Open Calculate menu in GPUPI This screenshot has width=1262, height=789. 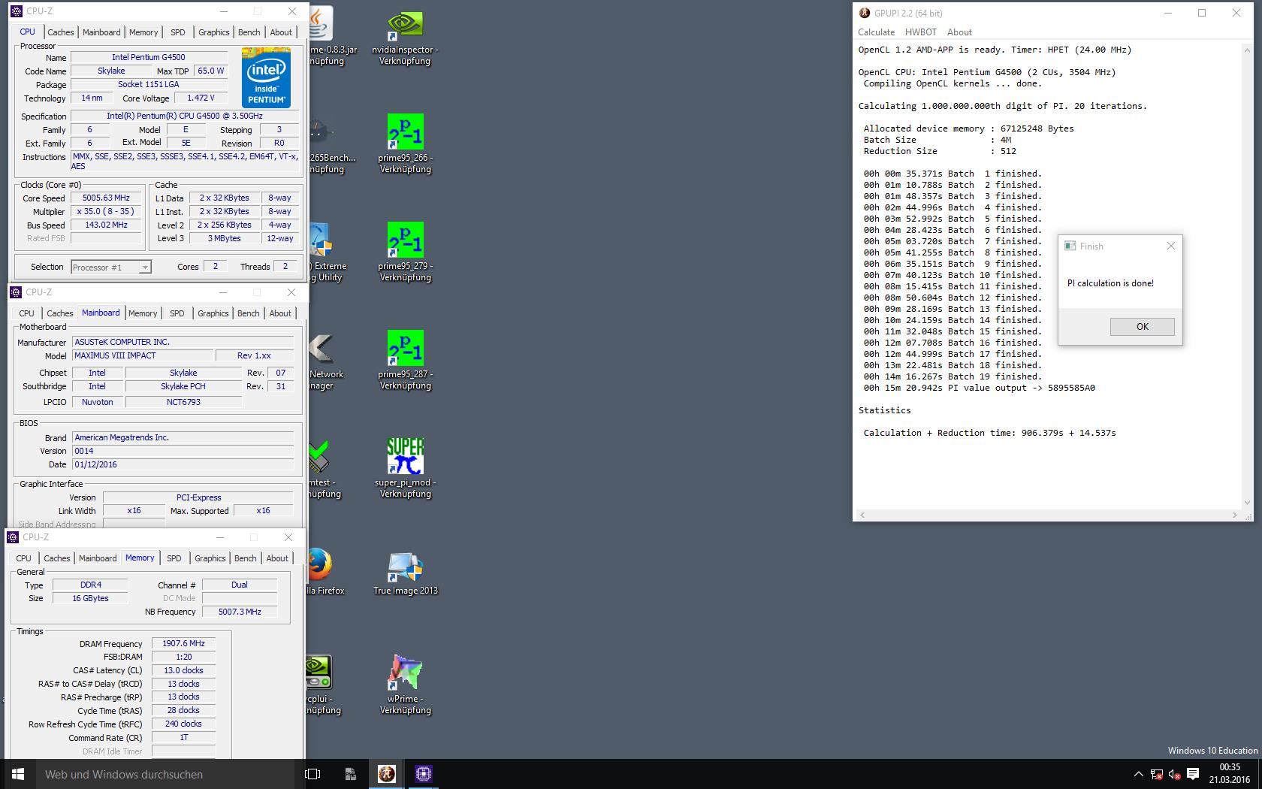(876, 32)
